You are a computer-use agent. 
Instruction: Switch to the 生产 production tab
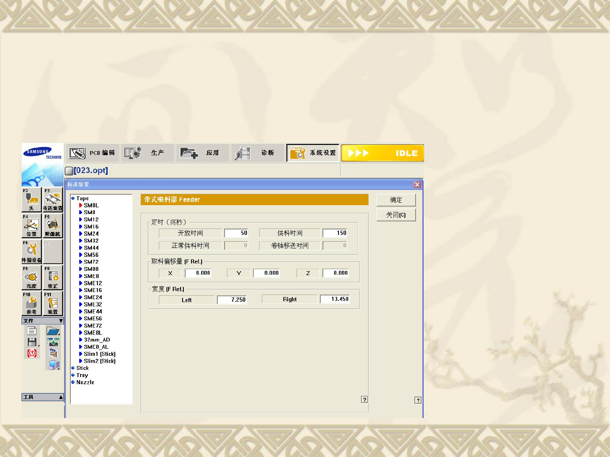click(148, 153)
